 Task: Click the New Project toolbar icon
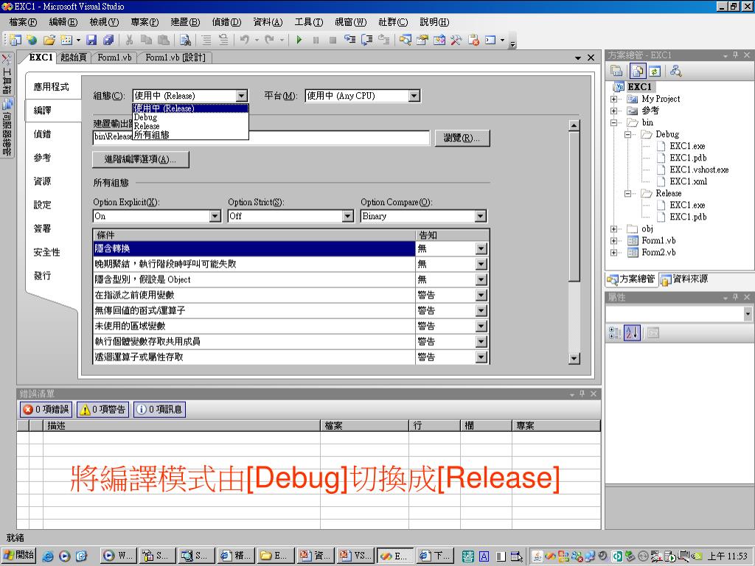click(16, 40)
